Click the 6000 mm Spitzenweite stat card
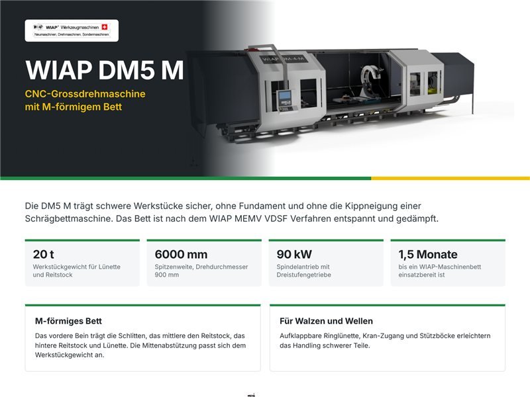 (204, 263)
